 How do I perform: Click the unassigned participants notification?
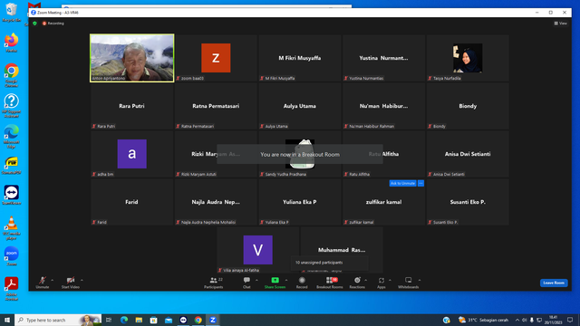click(329, 263)
